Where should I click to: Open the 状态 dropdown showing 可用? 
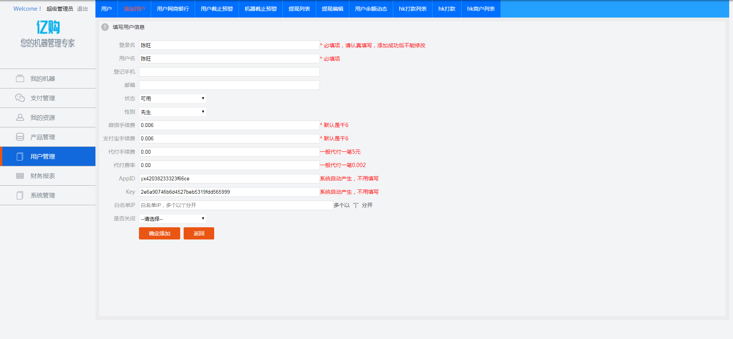click(173, 98)
